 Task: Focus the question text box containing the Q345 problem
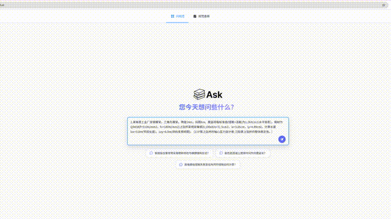coord(208,131)
